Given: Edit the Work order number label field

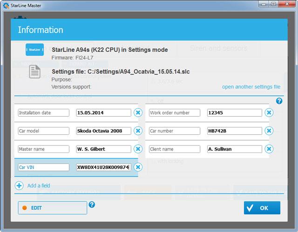Looking at the screenshot, I should pos(175,113).
